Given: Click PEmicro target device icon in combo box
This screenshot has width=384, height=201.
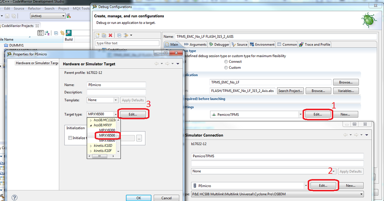Looking at the screenshot, I should 195,186.
